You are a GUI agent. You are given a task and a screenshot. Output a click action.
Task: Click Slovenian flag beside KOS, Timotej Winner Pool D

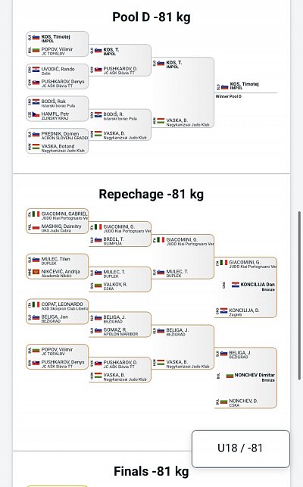[x=225, y=87]
